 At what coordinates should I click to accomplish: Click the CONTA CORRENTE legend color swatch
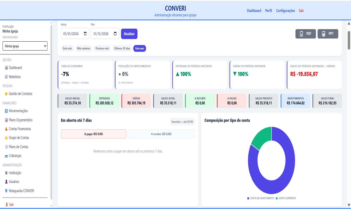point(277,198)
